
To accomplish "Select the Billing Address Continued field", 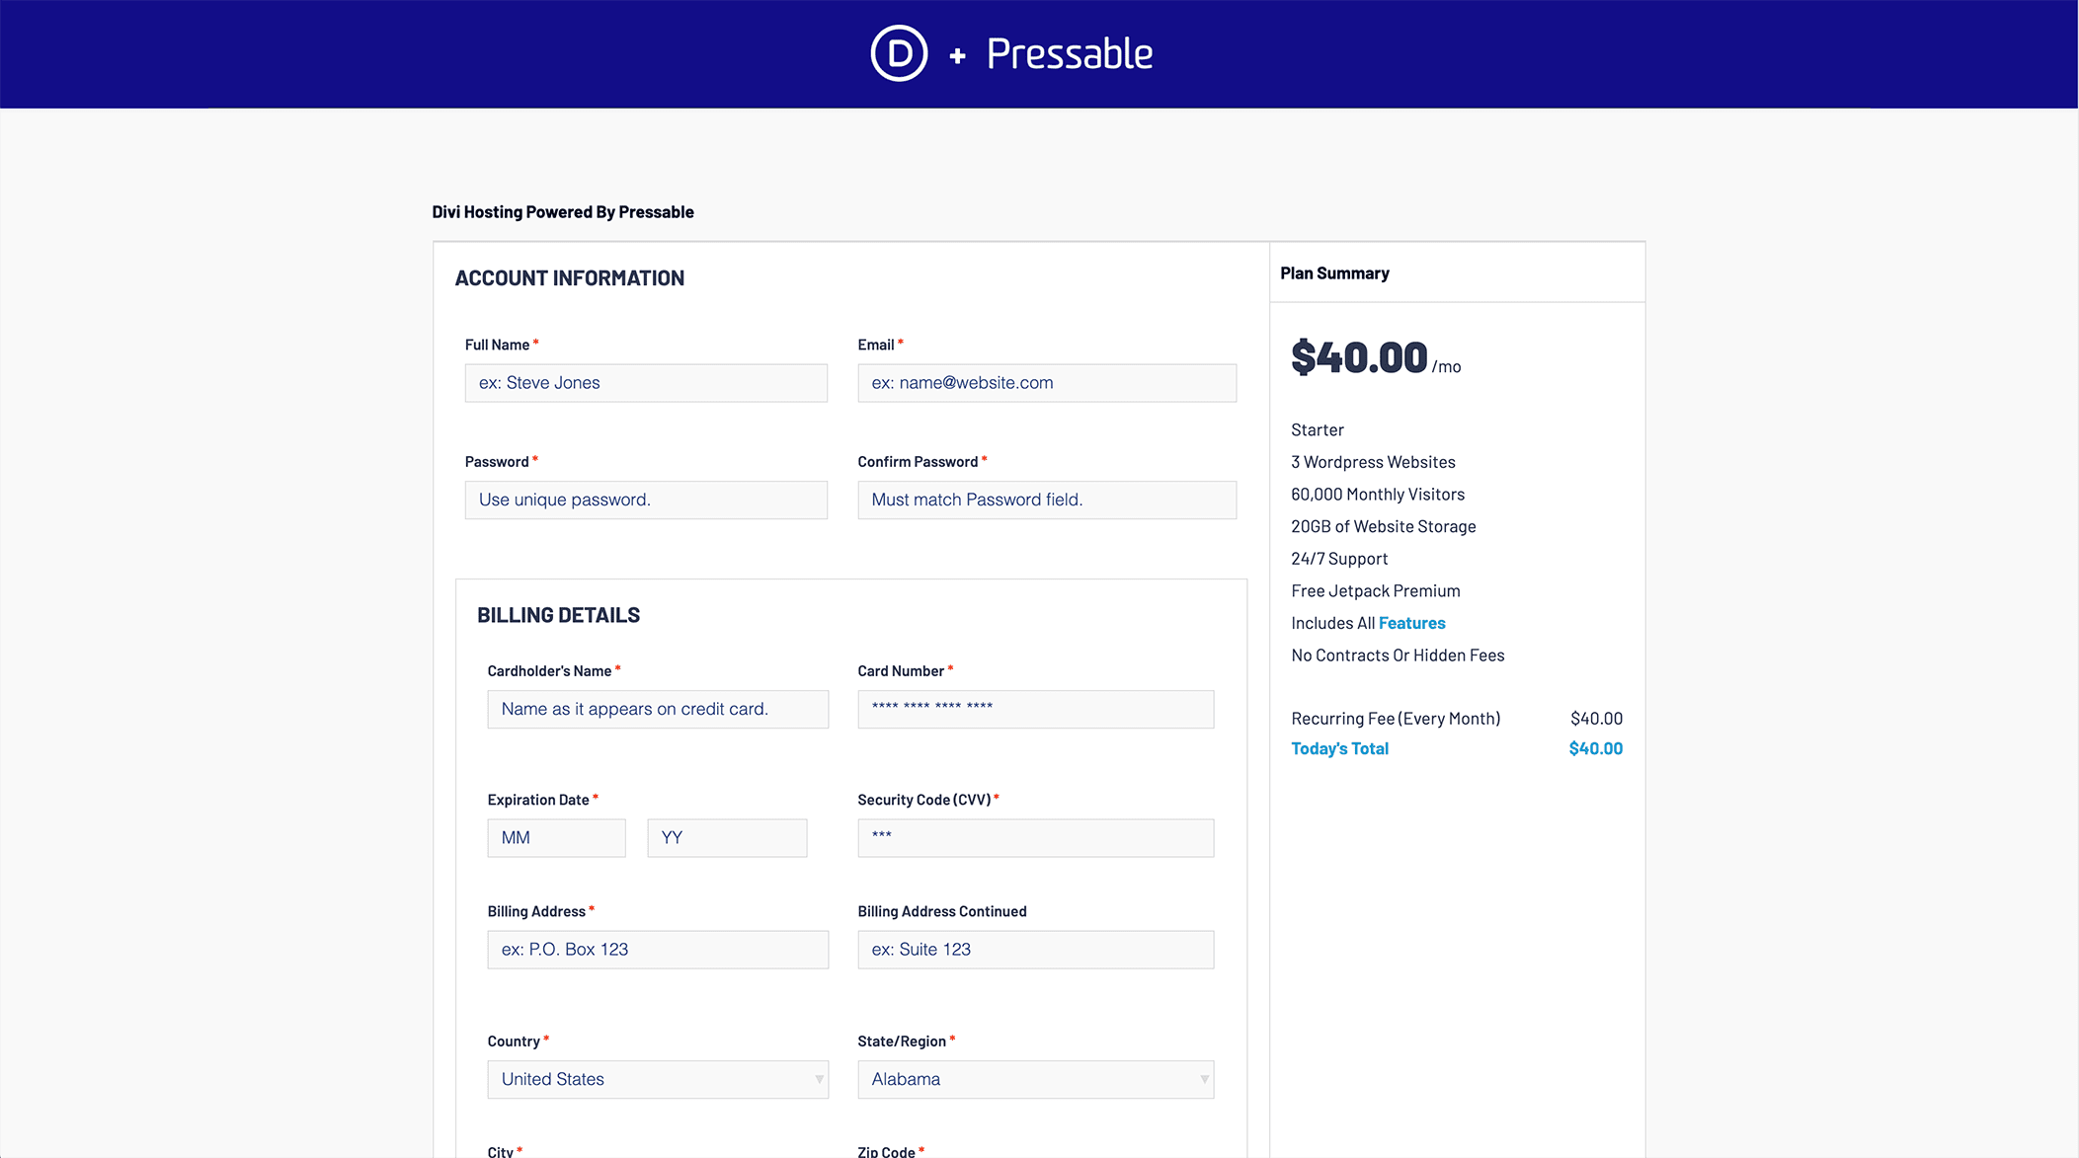I will pos(1035,950).
